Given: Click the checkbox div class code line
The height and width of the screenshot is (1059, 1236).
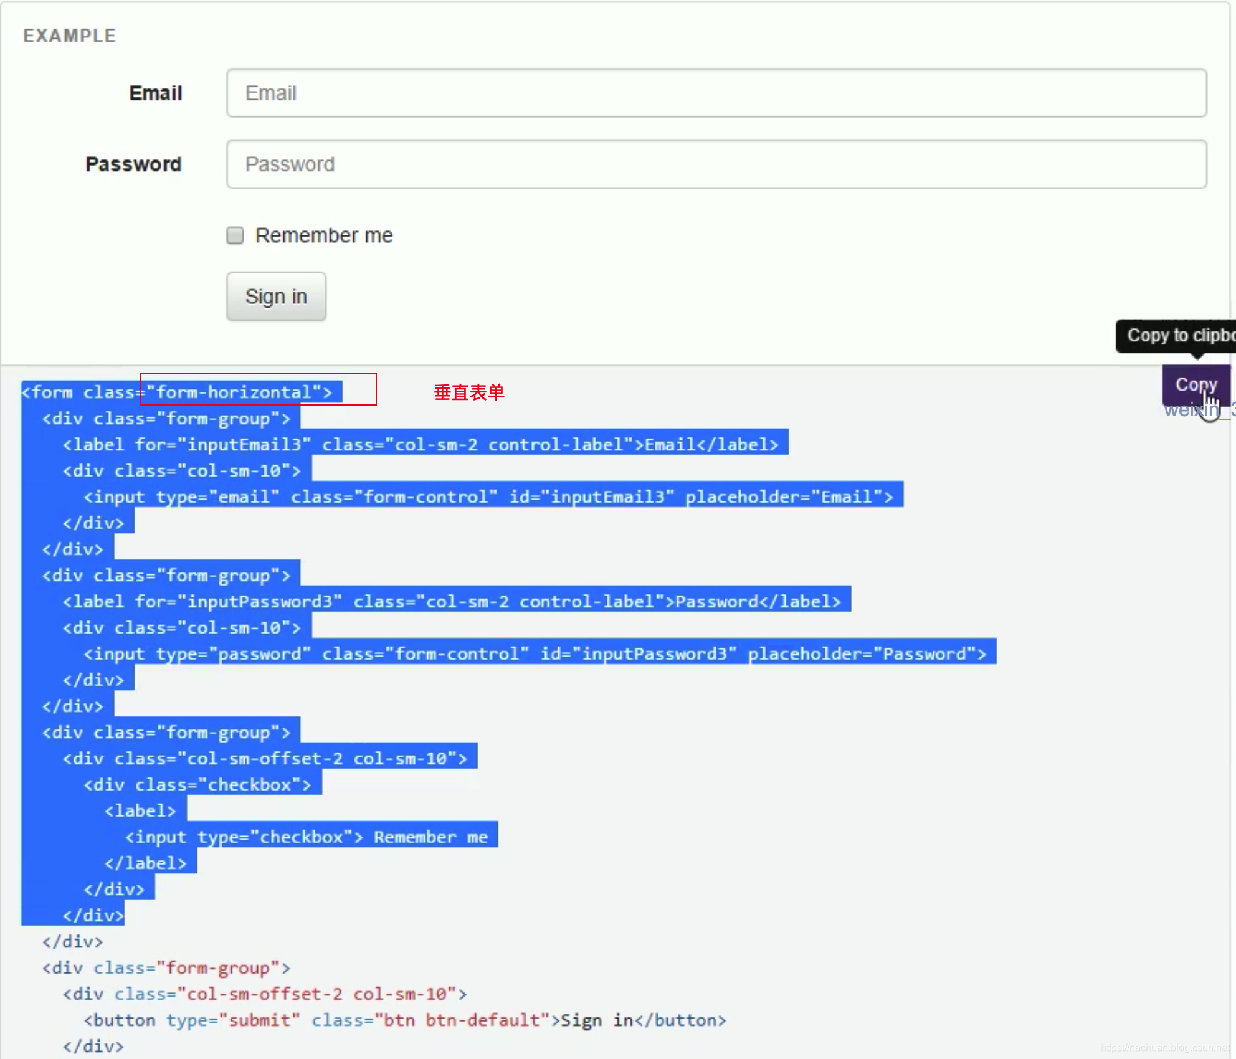Looking at the screenshot, I should (197, 785).
